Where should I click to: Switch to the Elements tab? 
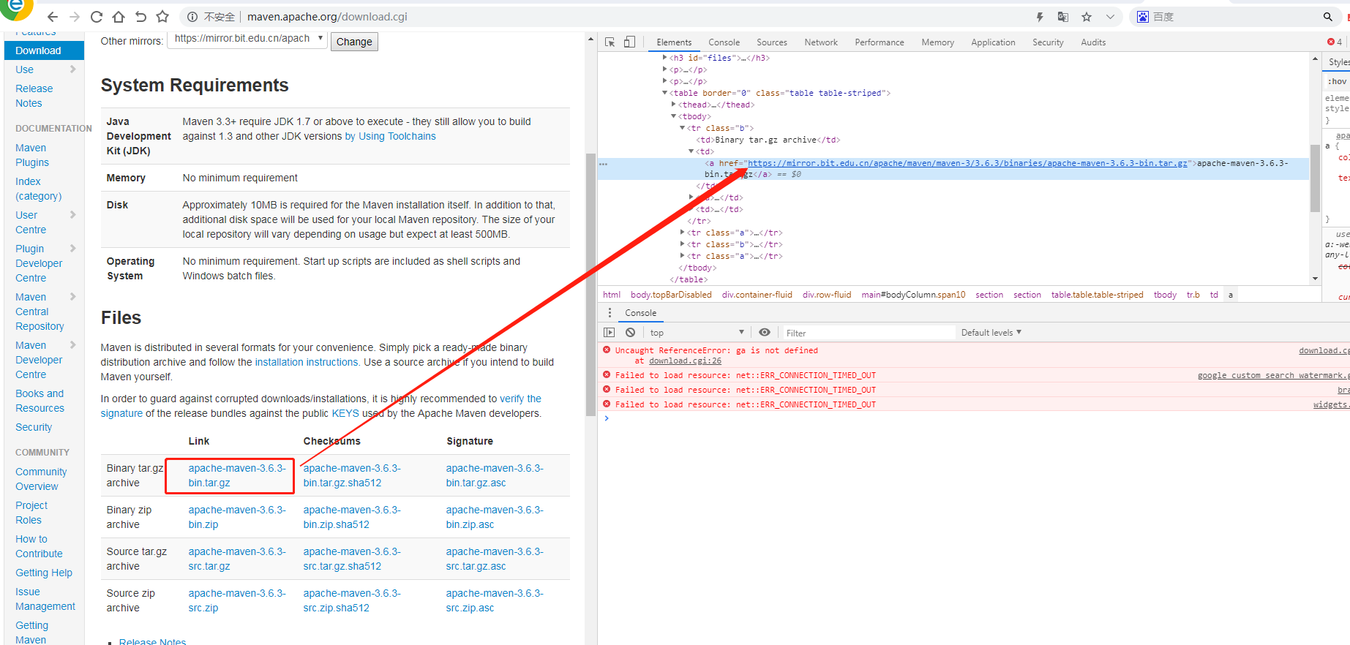coord(674,42)
